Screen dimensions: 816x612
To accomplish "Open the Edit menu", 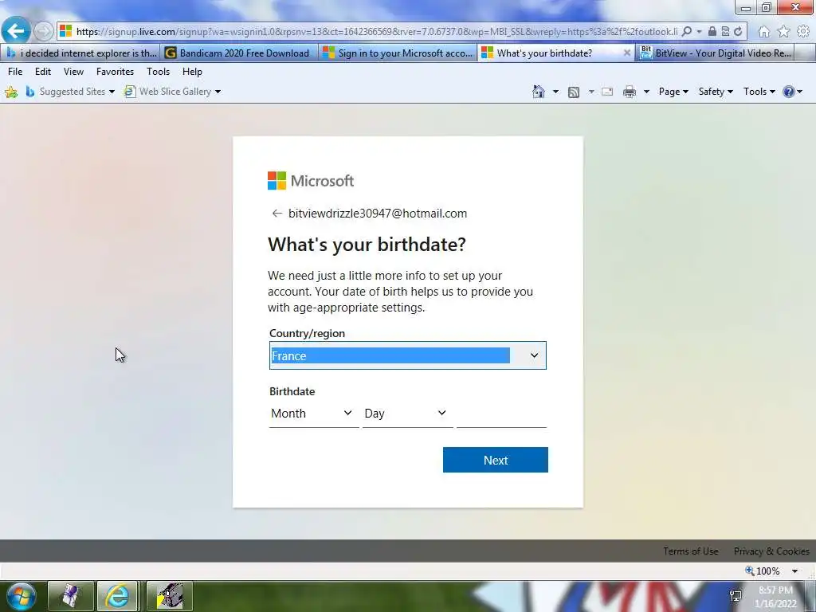I will click(43, 72).
